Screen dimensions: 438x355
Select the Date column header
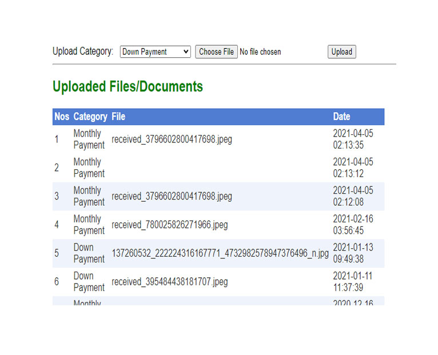[x=342, y=117]
